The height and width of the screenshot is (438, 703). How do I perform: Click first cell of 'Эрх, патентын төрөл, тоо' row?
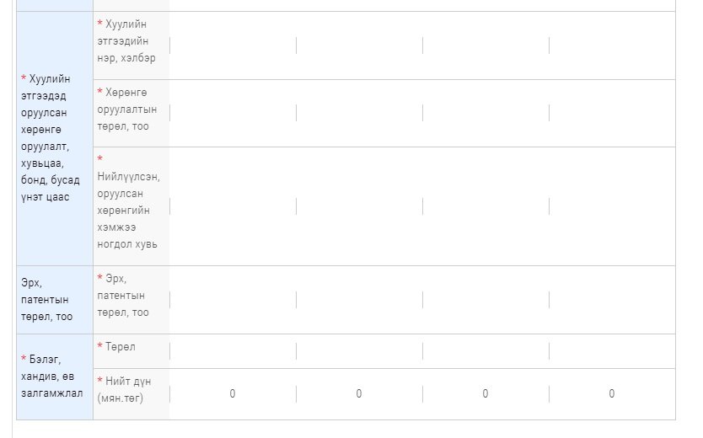tap(233, 300)
